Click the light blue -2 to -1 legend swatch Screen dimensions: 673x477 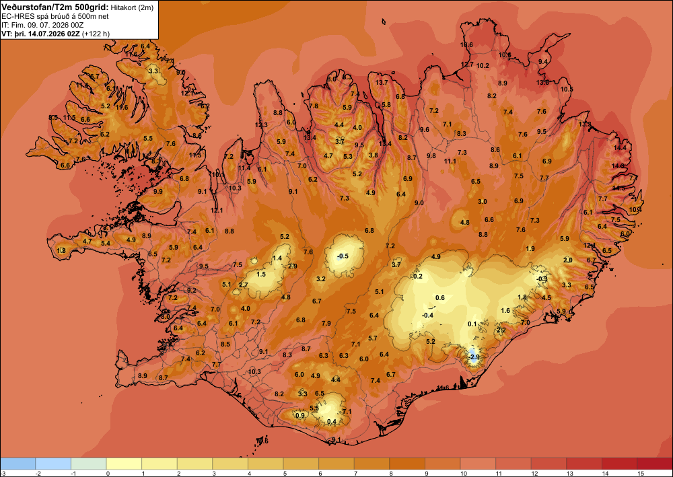[x=53, y=464]
